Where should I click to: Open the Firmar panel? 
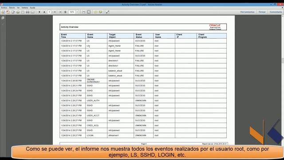[x=262, y=12]
